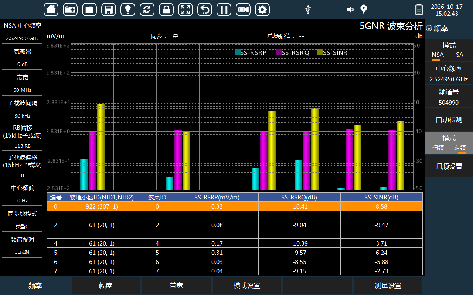
Task: Open 扫频设置 sweep settings
Action: point(449,166)
